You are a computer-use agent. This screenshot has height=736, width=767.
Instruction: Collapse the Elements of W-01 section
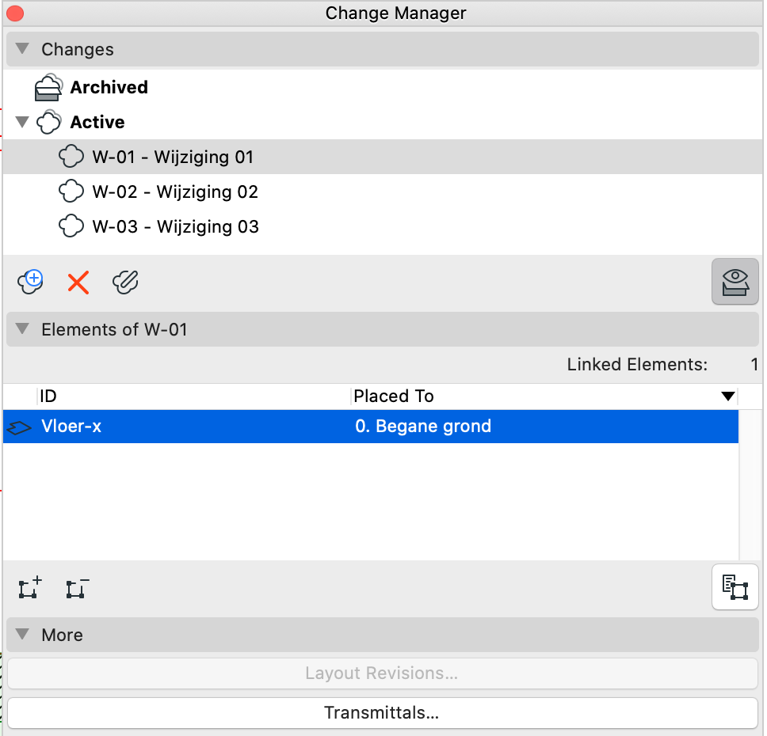point(22,328)
